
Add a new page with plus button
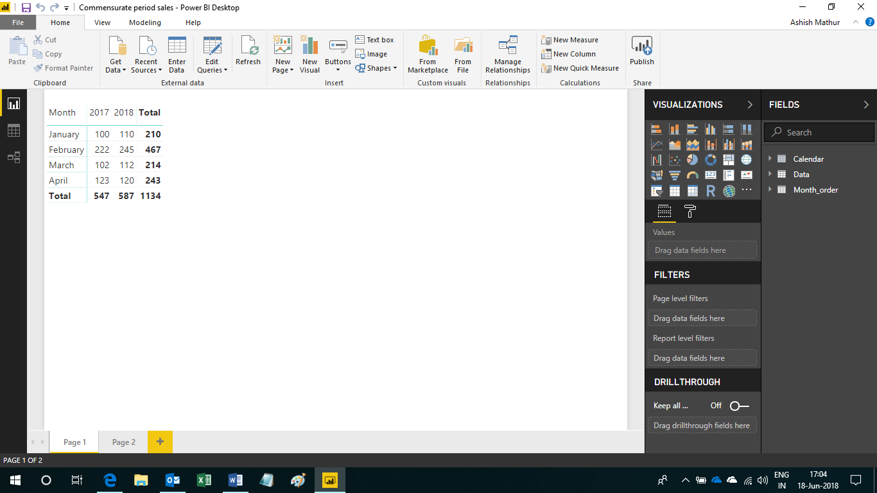tap(160, 442)
